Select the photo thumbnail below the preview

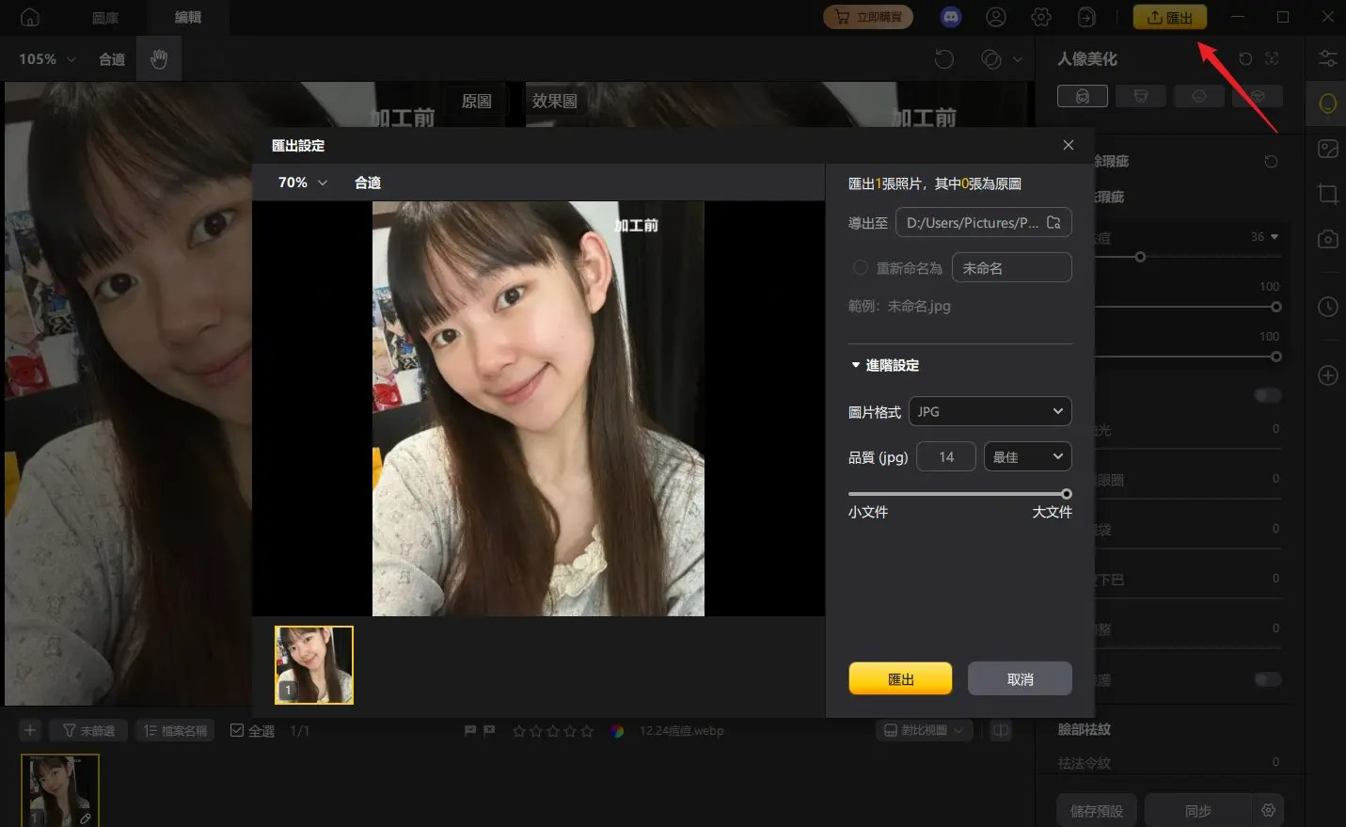coord(313,664)
